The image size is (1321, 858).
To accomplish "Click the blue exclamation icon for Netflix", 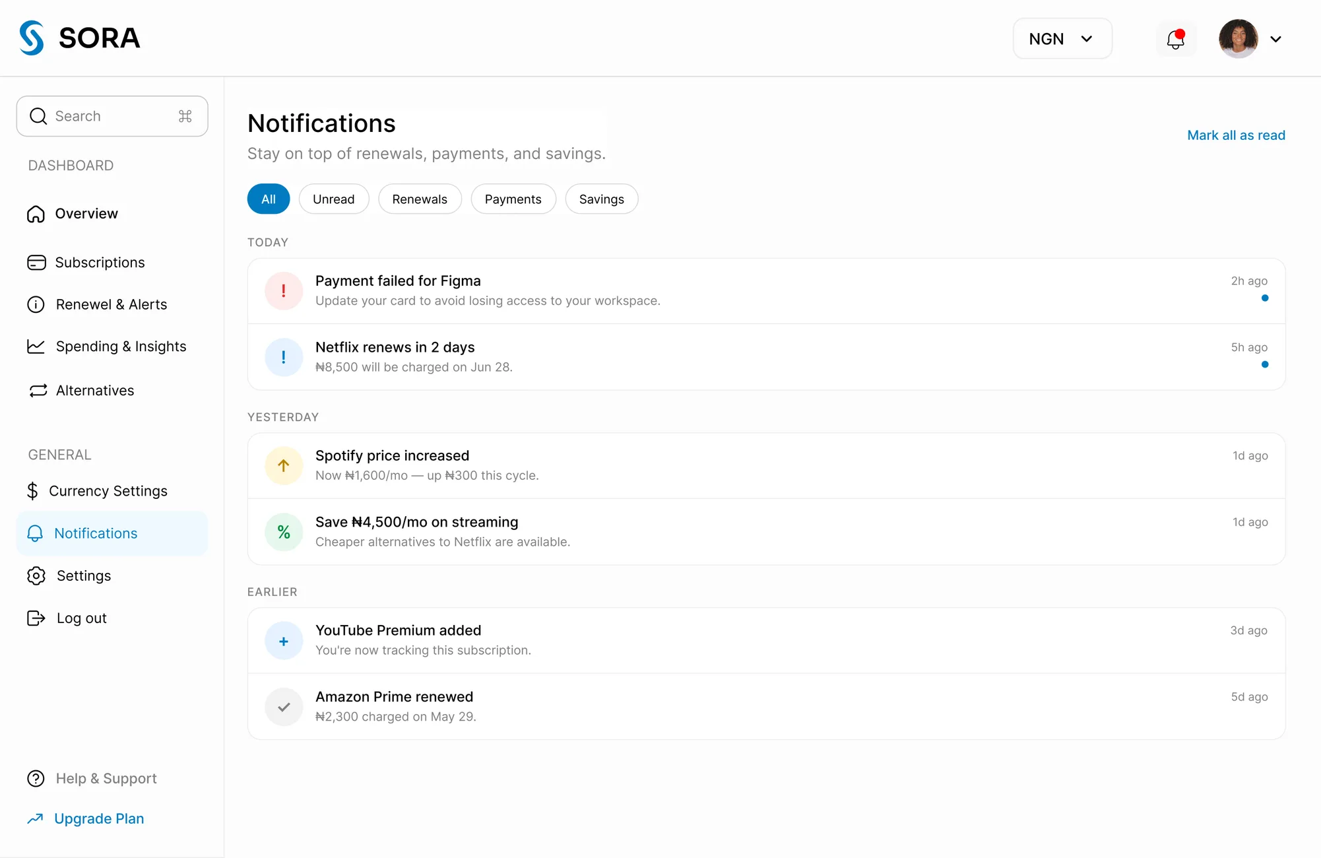I will [x=284, y=357].
